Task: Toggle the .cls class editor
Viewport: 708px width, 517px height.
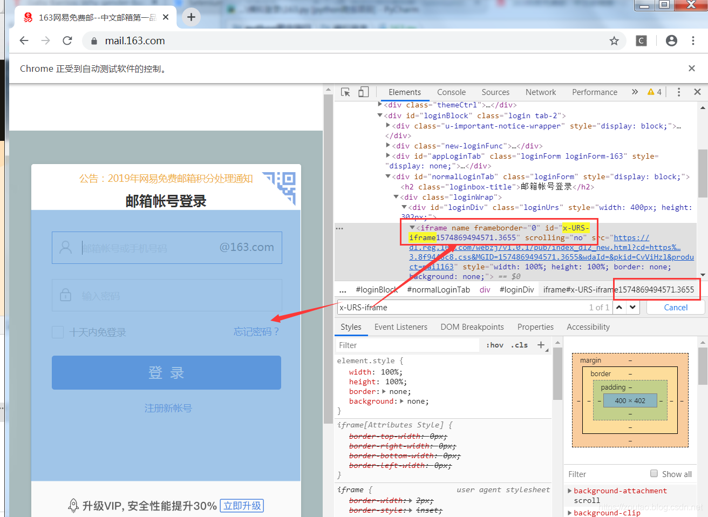Action: coord(520,345)
